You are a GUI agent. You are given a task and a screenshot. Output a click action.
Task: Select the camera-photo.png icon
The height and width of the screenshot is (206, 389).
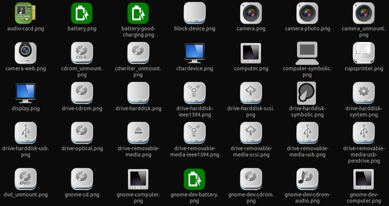pos(307,13)
